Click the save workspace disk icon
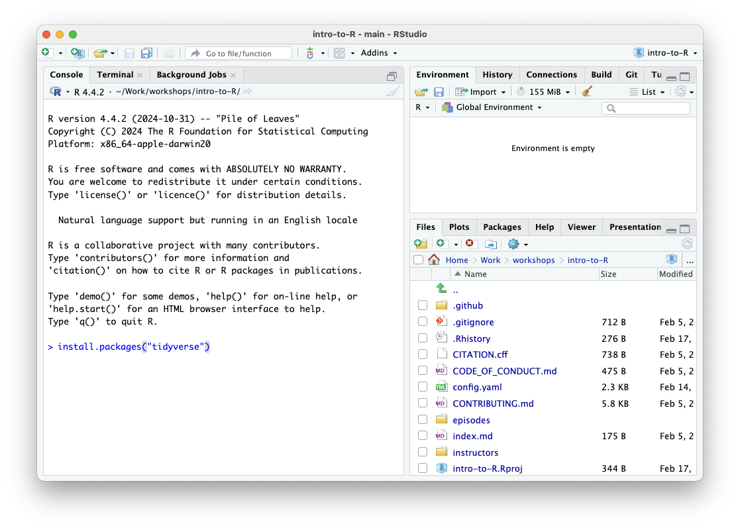This screenshot has width=740, height=530. pos(439,92)
